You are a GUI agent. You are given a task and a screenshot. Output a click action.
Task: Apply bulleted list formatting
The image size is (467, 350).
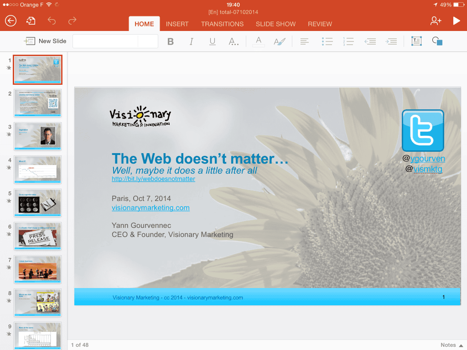pyautogui.click(x=327, y=41)
